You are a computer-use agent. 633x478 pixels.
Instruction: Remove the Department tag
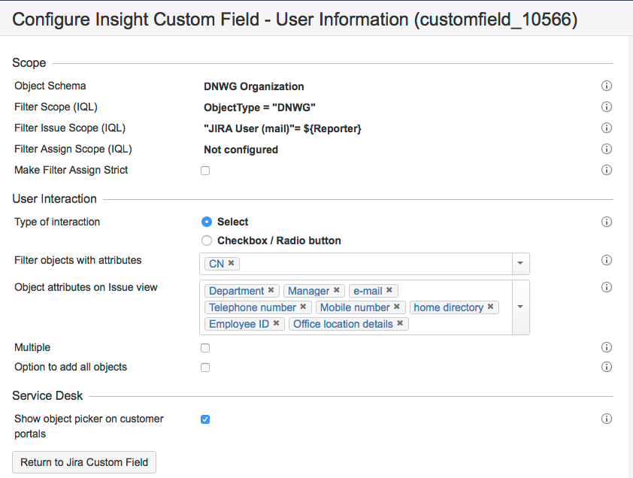coord(271,291)
